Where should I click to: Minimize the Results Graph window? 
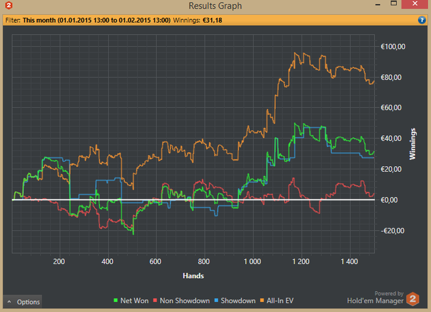click(x=378, y=5)
